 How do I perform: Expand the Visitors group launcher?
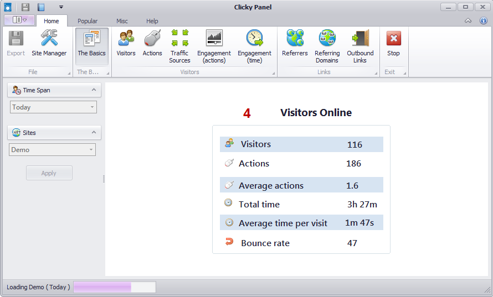(273, 73)
